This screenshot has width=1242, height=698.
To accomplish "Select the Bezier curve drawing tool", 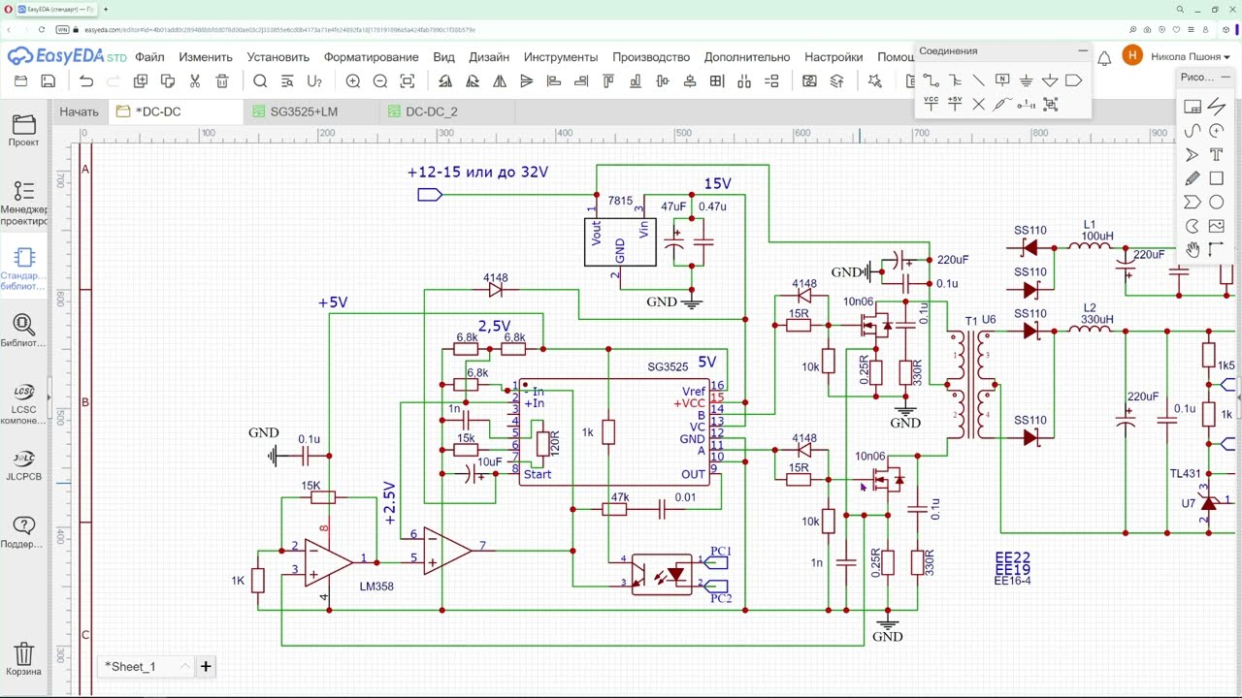I will point(1193,131).
